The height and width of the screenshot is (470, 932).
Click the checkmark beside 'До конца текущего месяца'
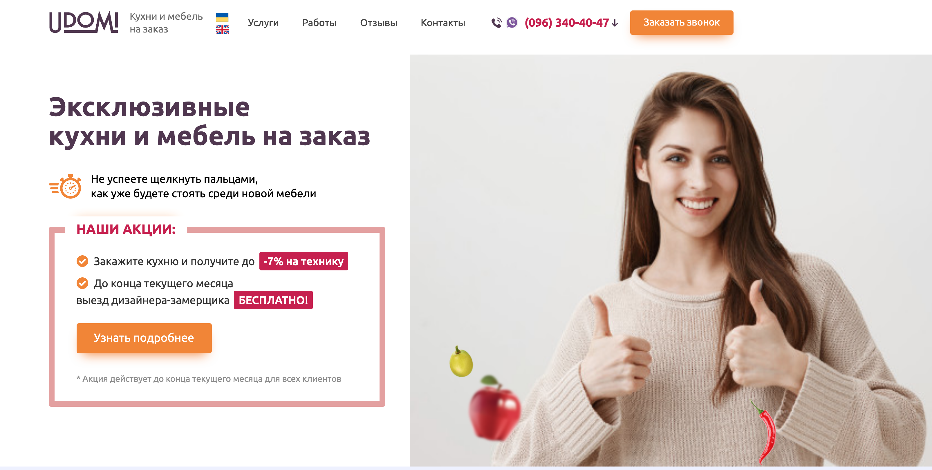(82, 283)
